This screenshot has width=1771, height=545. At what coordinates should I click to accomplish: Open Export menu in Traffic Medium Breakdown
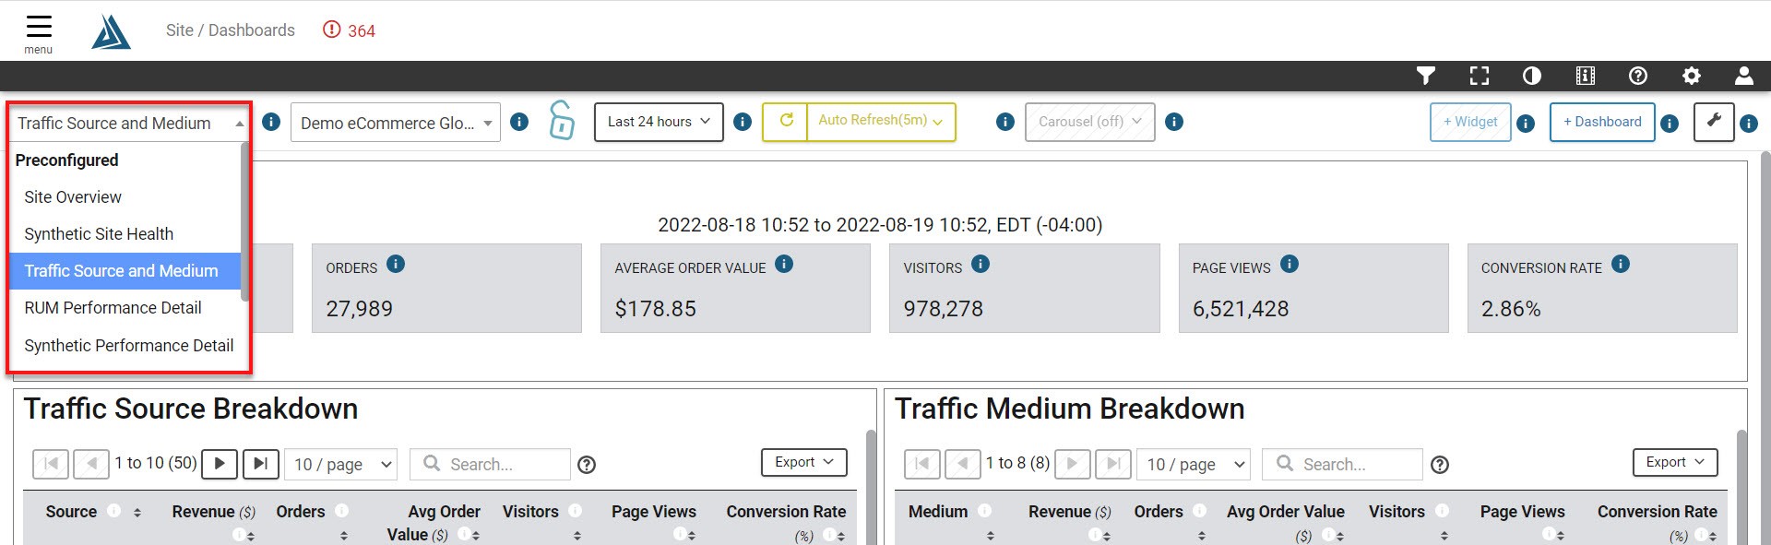(x=1675, y=462)
